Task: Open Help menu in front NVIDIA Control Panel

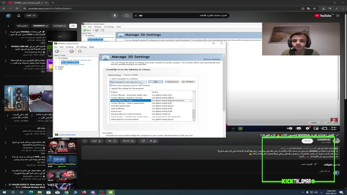Action: 92,47
